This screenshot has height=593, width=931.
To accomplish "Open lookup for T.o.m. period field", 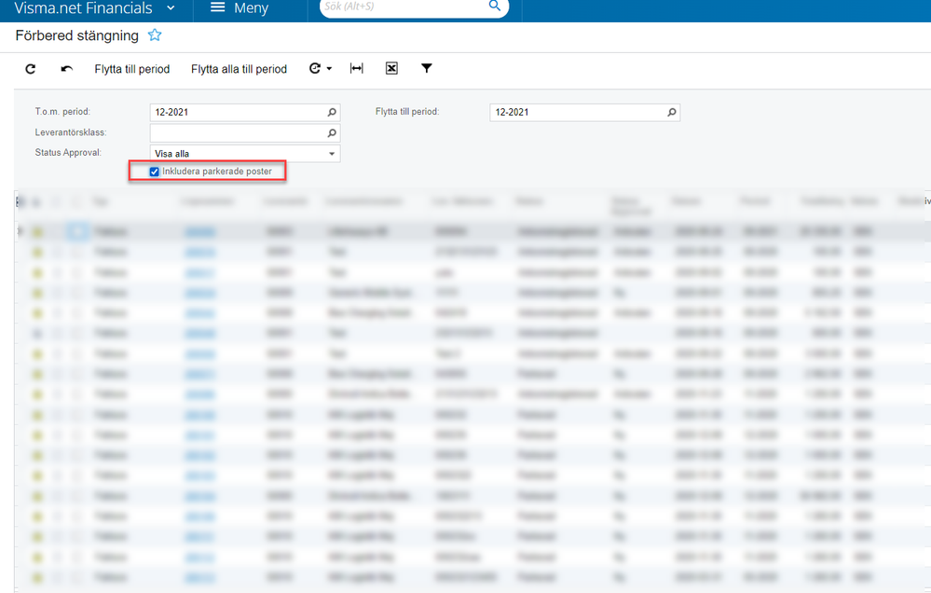I will (x=332, y=112).
